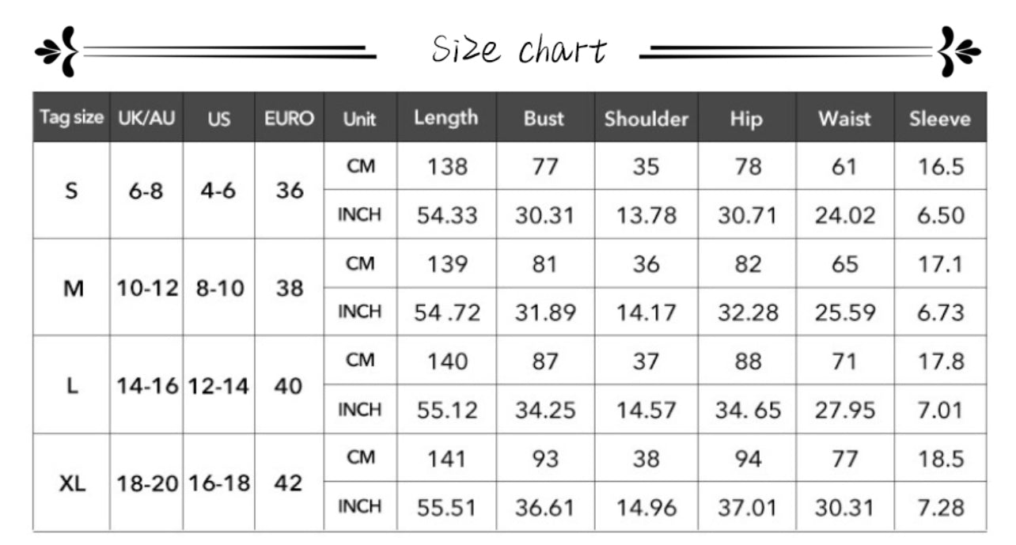1016x545 pixels.
Task: Click the 10-12 UK/AU size cell
Action: 147,288
